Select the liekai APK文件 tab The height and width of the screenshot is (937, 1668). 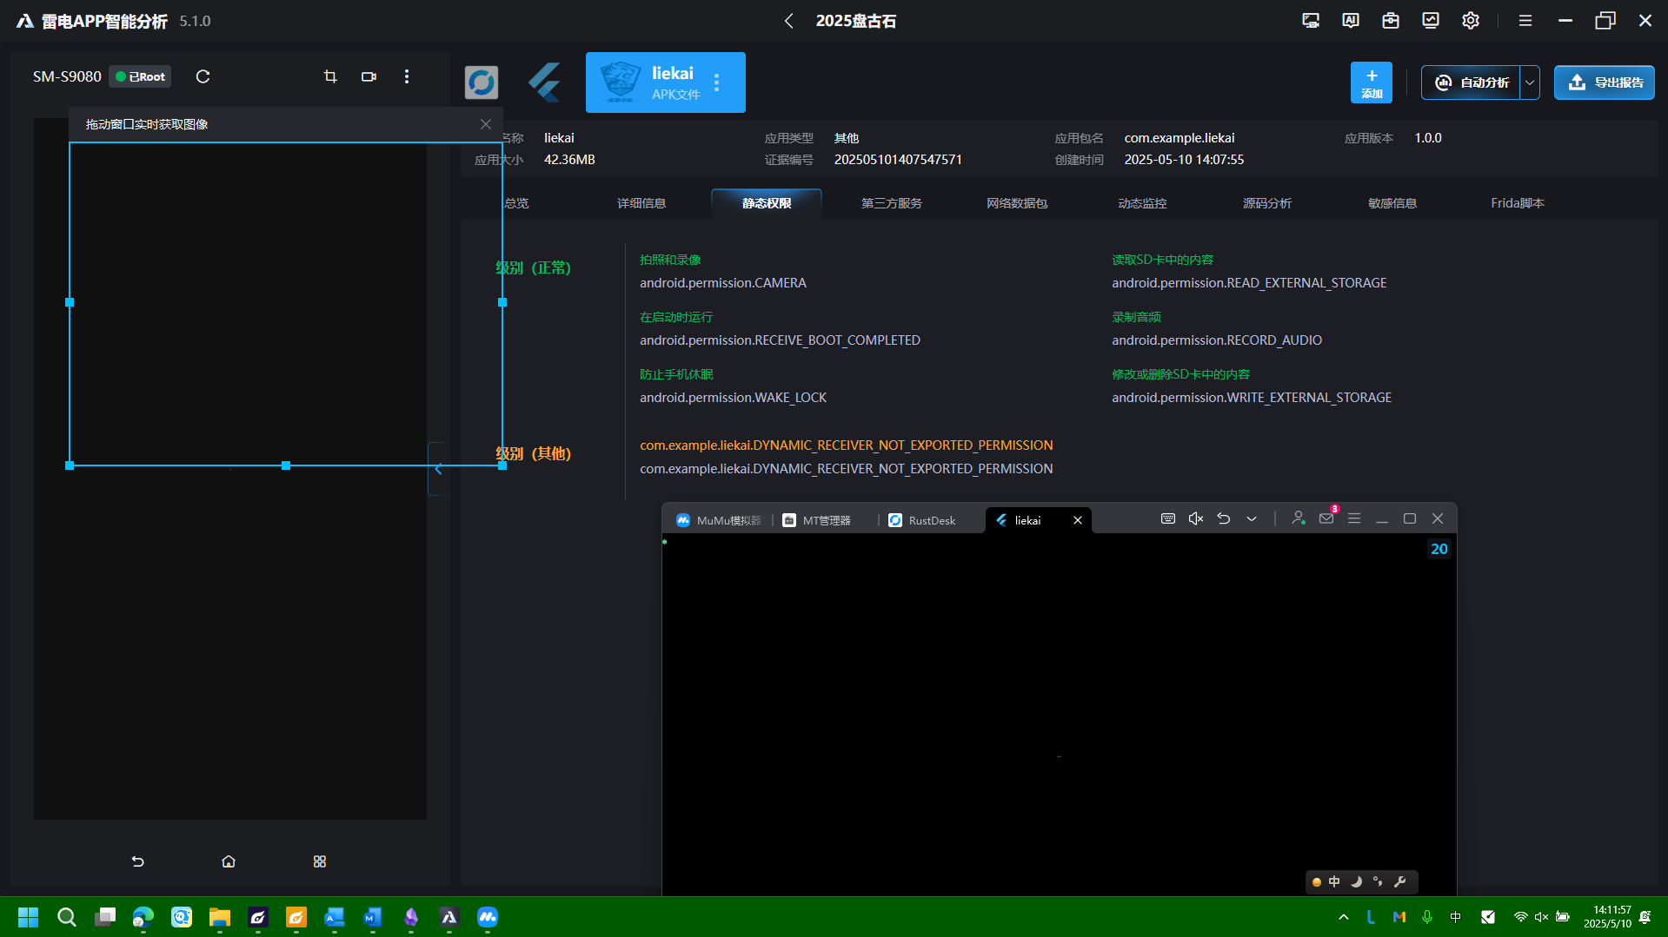[x=666, y=82]
